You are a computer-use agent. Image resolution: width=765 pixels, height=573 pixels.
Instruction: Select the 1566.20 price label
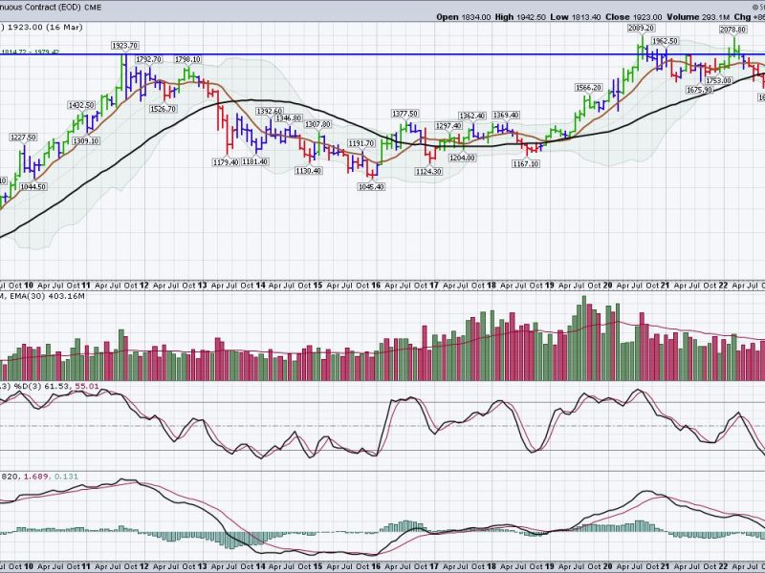(x=588, y=88)
